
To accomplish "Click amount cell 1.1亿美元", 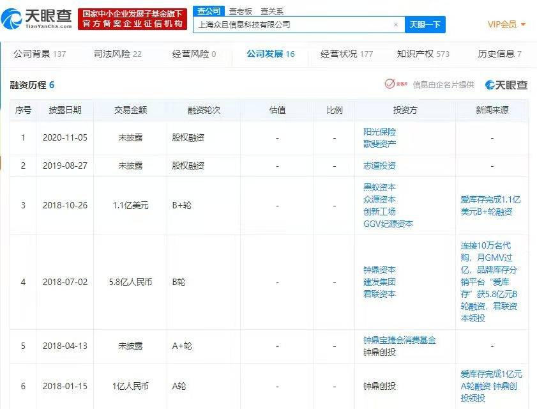I will [x=130, y=205].
